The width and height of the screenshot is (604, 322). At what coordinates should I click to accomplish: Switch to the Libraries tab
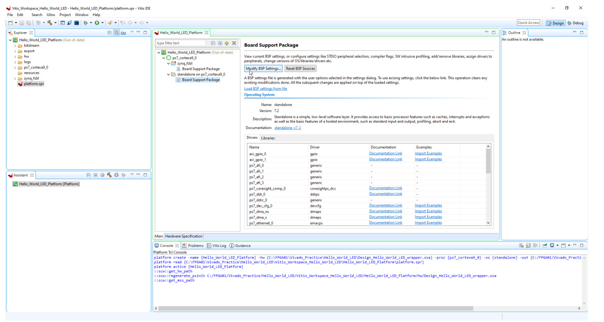click(x=268, y=138)
